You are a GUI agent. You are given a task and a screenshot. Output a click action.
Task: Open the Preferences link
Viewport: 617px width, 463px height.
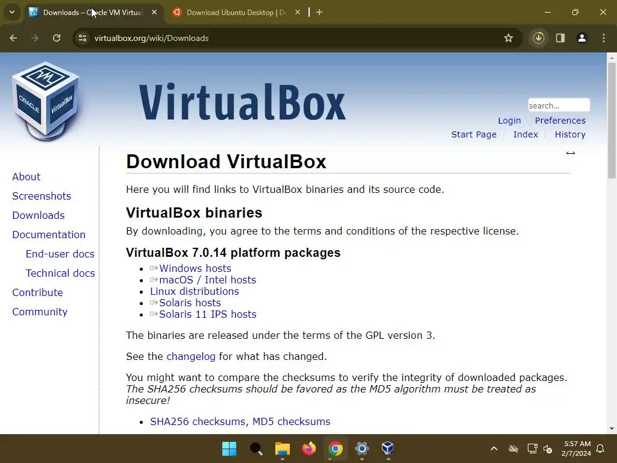pos(560,121)
